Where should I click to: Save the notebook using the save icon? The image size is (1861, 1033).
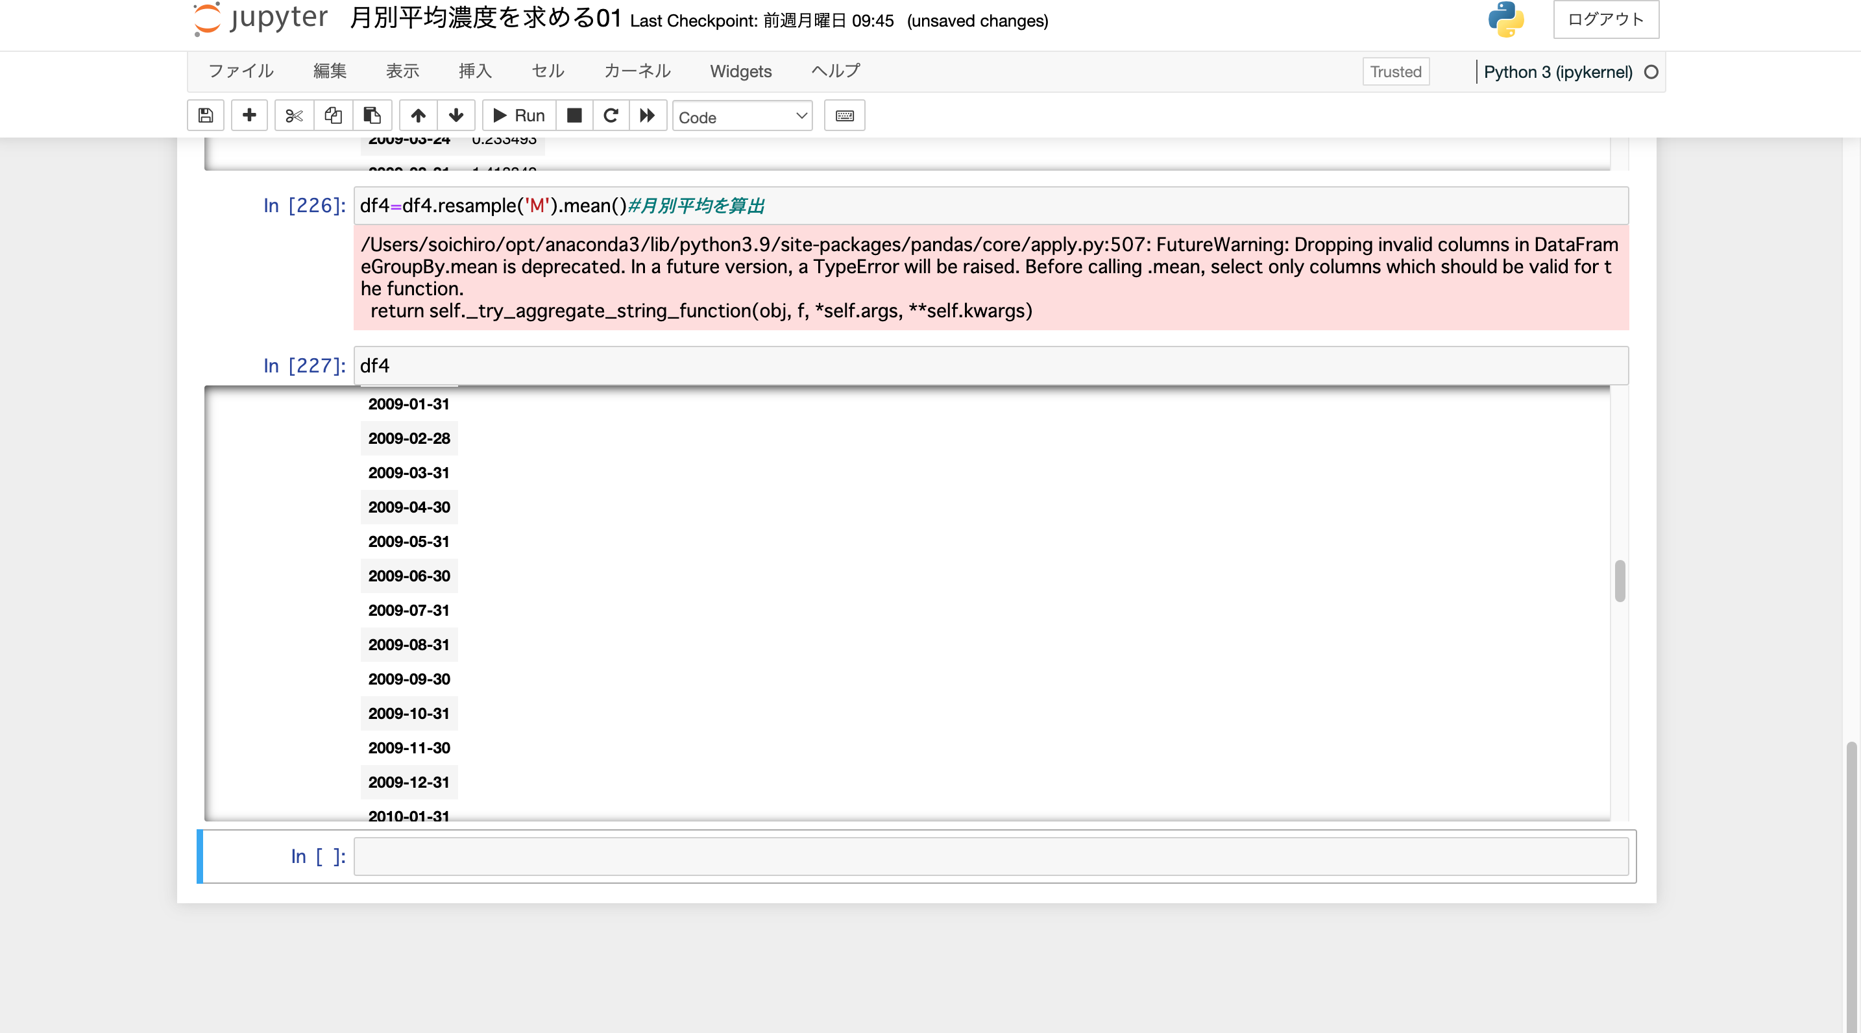[x=205, y=115]
